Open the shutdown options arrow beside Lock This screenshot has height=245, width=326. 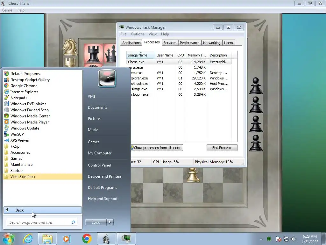pos(110,222)
